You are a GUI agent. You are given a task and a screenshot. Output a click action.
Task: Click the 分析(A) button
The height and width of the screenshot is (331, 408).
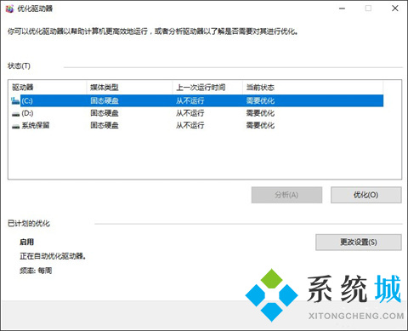286,195
